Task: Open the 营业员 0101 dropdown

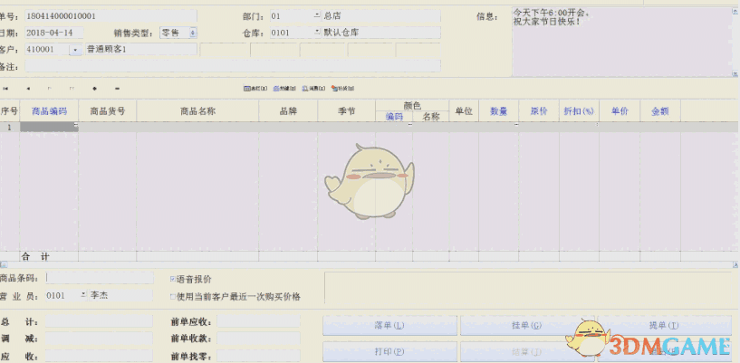Action: click(x=83, y=296)
